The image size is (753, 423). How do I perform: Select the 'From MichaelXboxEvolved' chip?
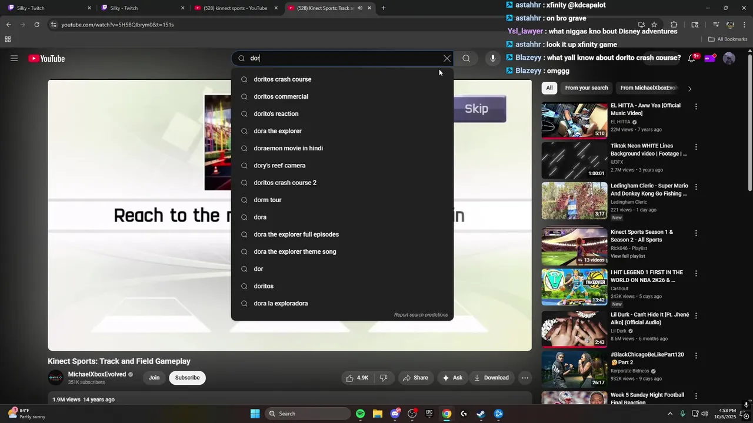(x=649, y=88)
